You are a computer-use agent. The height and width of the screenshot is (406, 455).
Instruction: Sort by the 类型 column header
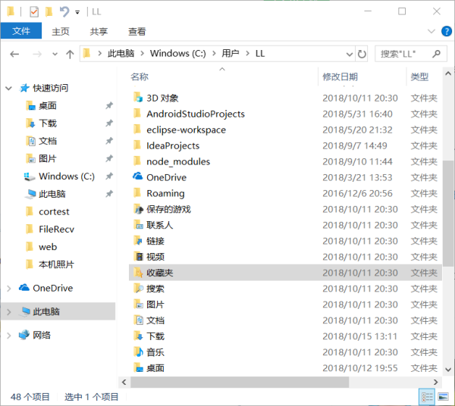coord(419,77)
